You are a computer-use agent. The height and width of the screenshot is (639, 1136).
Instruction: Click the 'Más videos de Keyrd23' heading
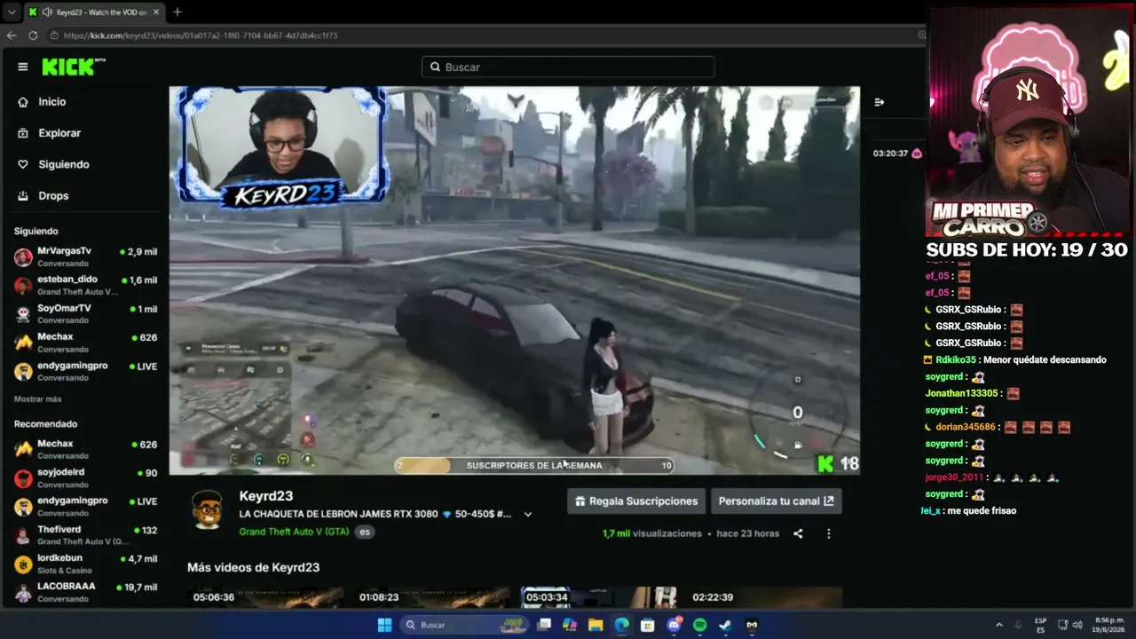253,567
